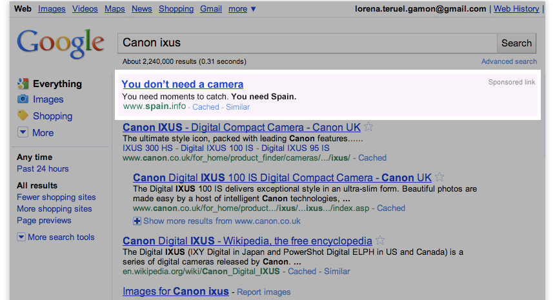Open IXUS 300 HS sublink

click(148, 148)
